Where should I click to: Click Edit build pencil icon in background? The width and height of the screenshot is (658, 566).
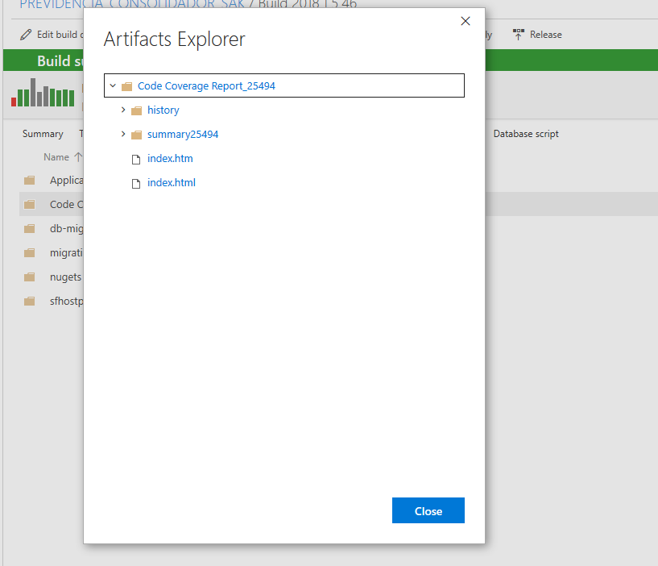pos(26,35)
